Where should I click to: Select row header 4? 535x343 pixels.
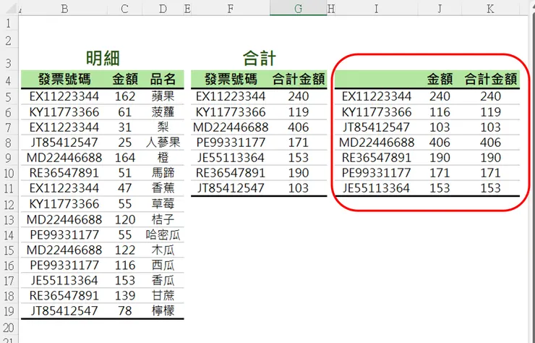pyautogui.click(x=9, y=80)
